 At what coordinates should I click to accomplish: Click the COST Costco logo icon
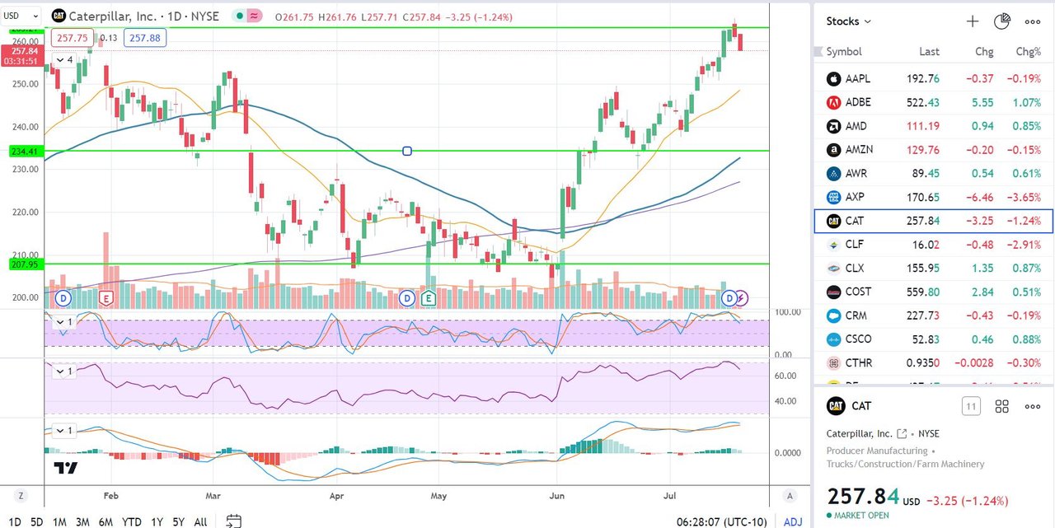[833, 292]
